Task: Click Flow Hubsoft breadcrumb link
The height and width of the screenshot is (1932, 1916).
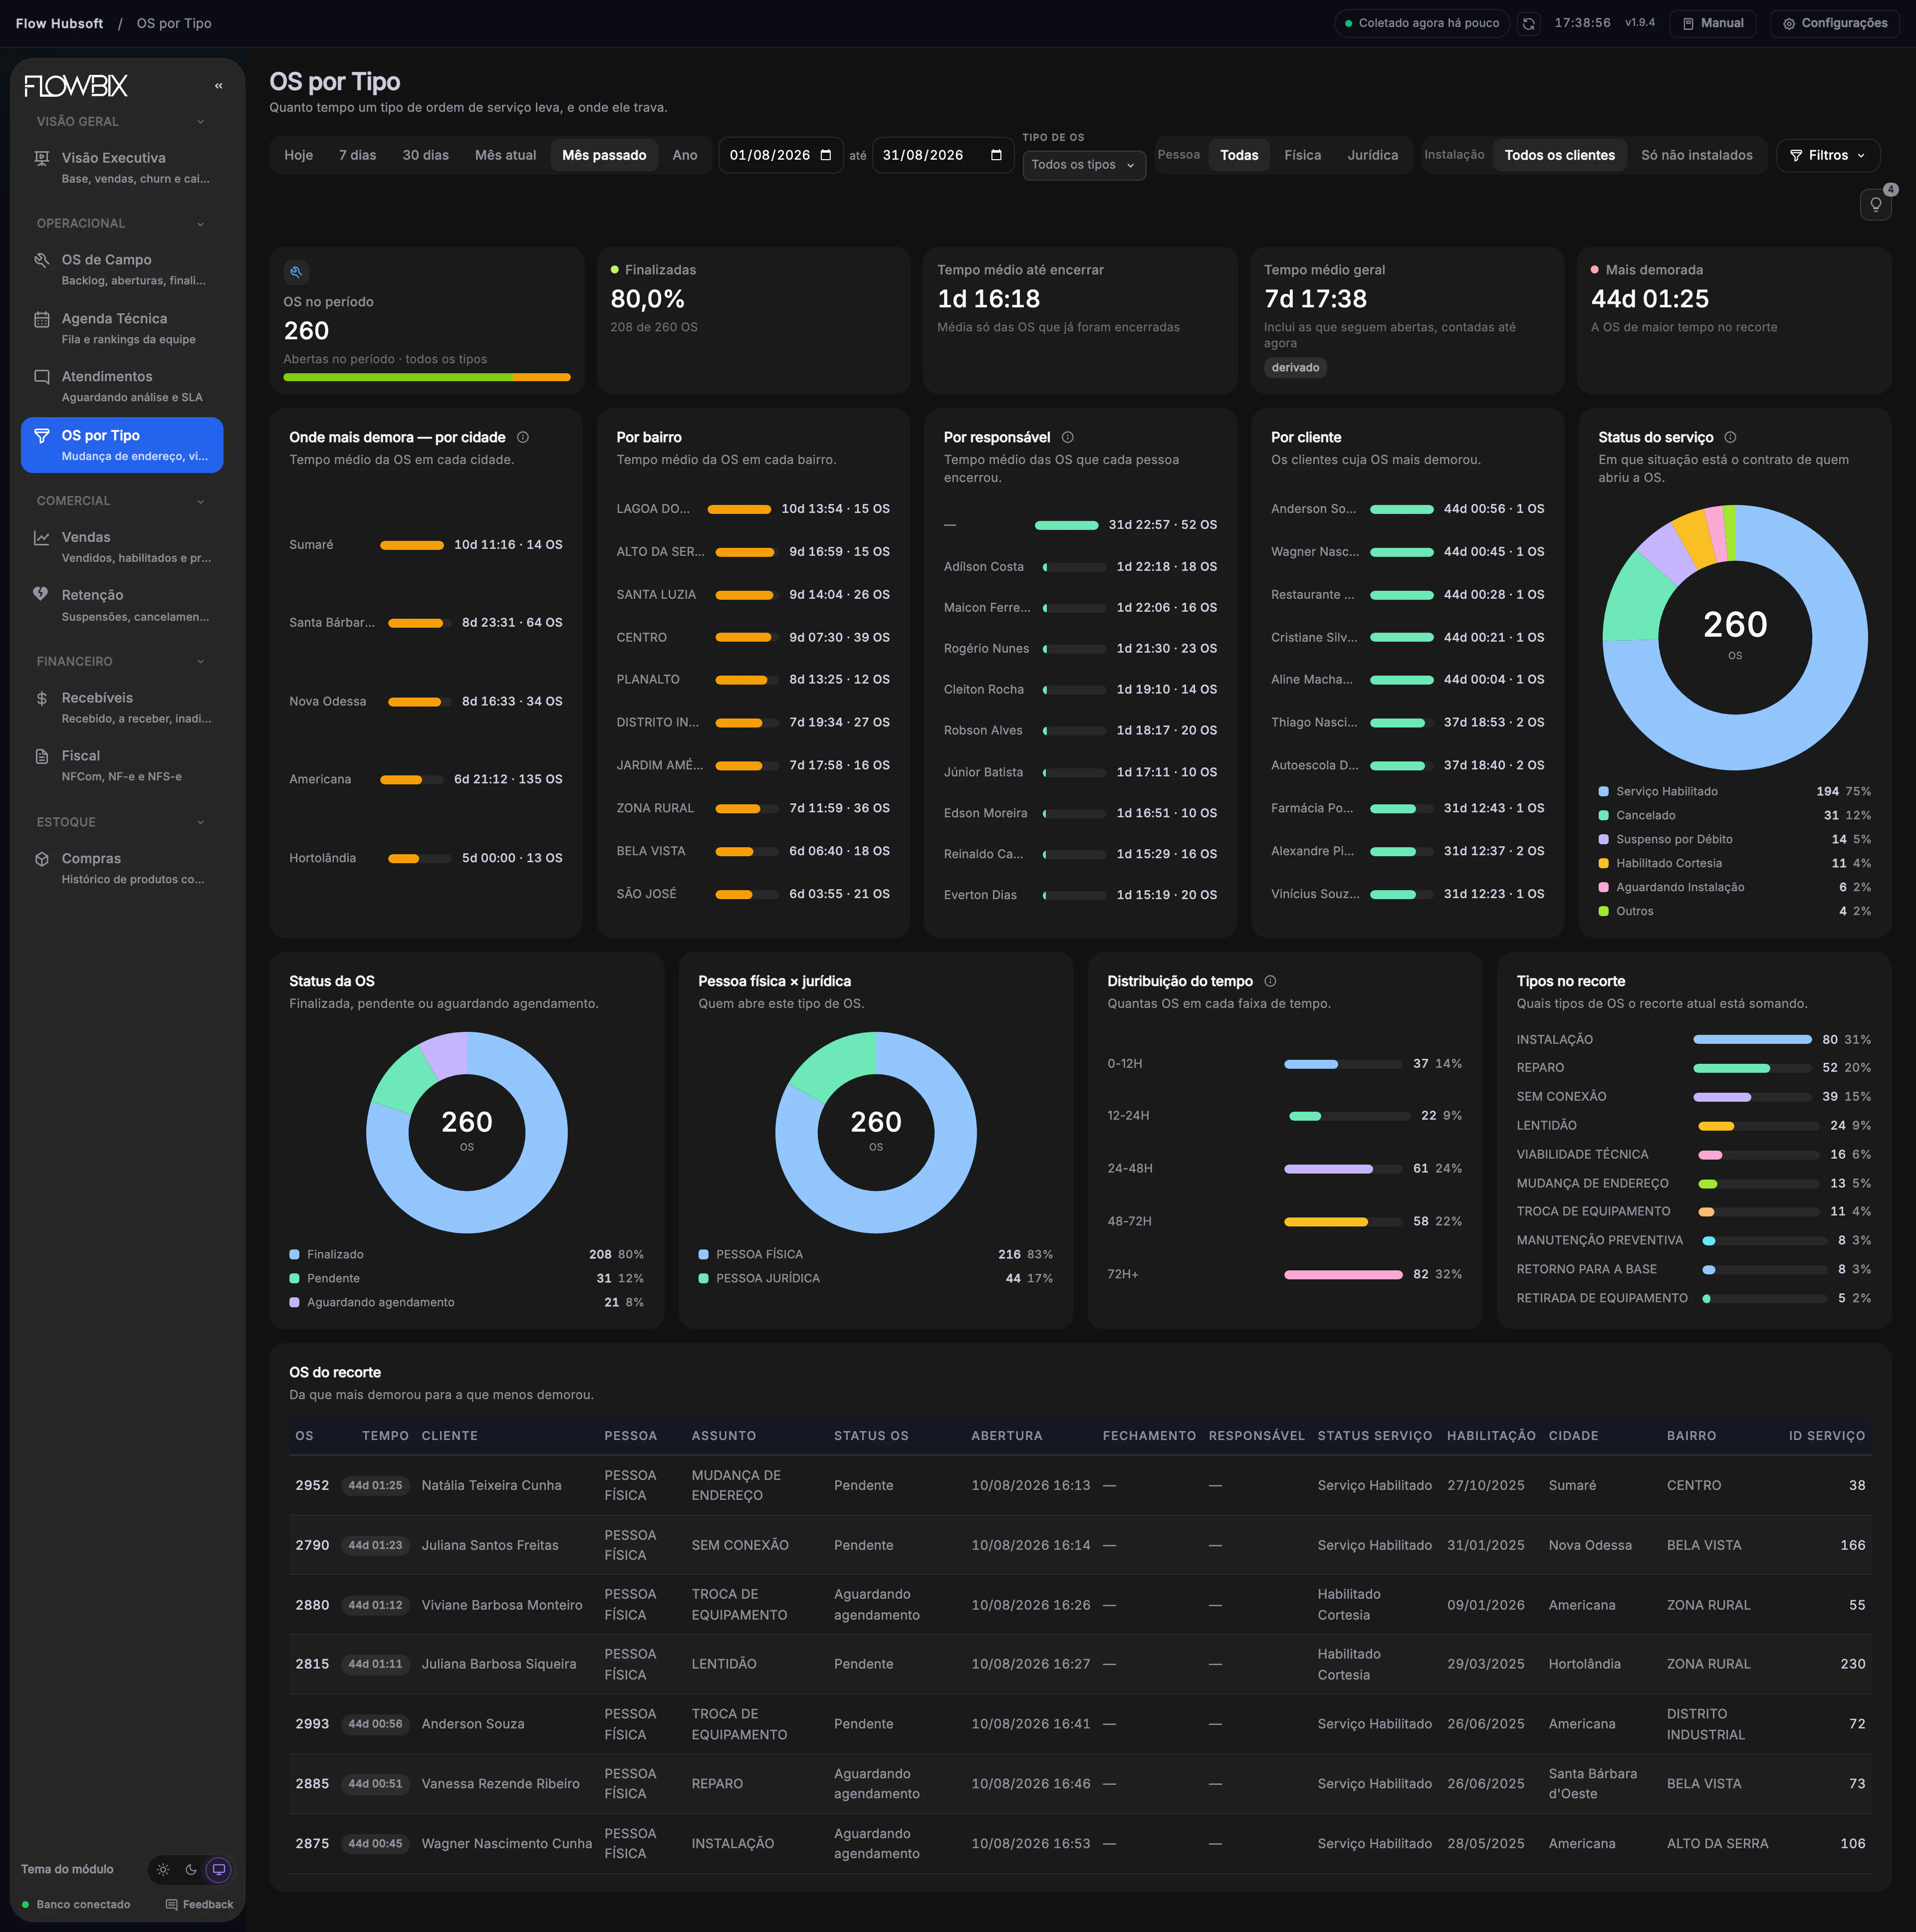Action: [x=59, y=23]
